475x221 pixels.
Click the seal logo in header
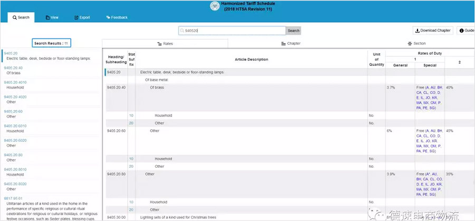point(214,6)
